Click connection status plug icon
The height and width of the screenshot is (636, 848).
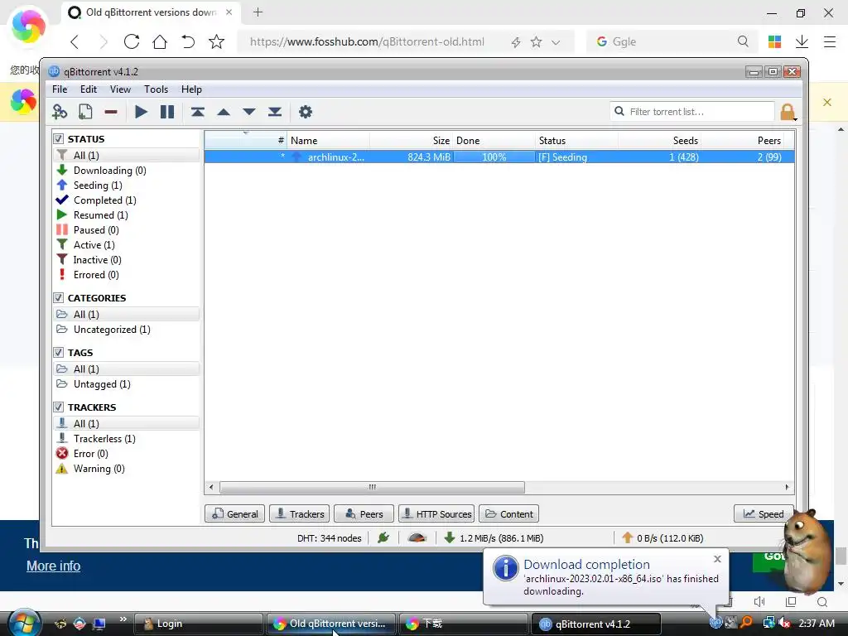[x=383, y=537]
